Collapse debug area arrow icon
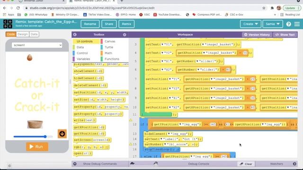The width and height of the screenshot is (303, 170). tap(75, 164)
